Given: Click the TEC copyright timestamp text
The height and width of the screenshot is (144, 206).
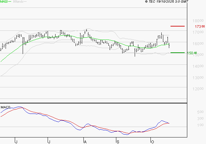Looking at the screenshot, I should tap(167, 2).
